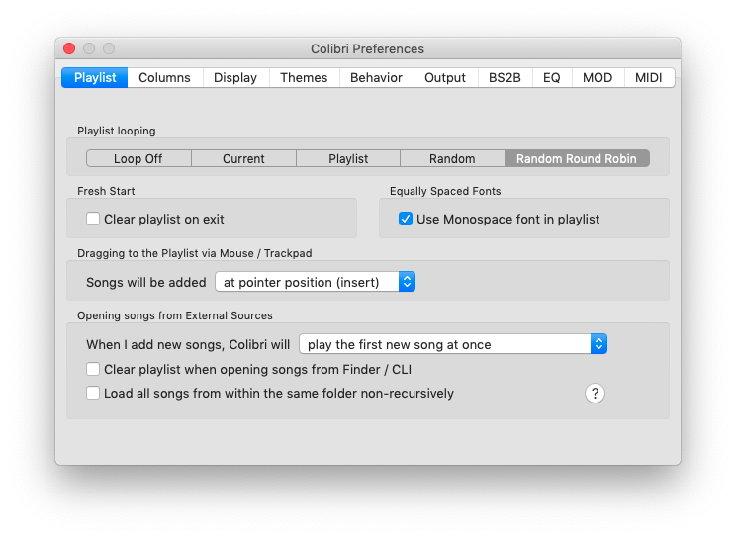Screen dimensions: 736x538
Task: Open the Songs will be added dropdown
Action: coord(315,282)
